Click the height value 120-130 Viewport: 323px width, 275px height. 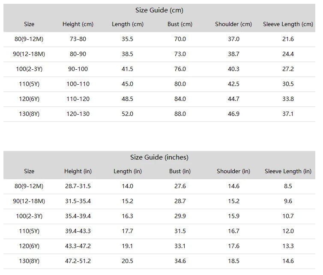[x=78, y=114]
